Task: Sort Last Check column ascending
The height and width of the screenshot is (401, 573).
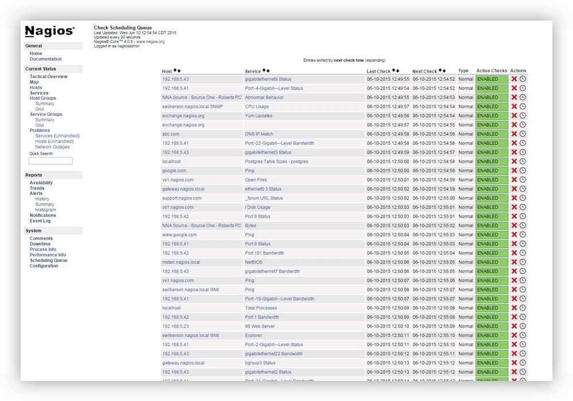Action: tap(393, 71)
